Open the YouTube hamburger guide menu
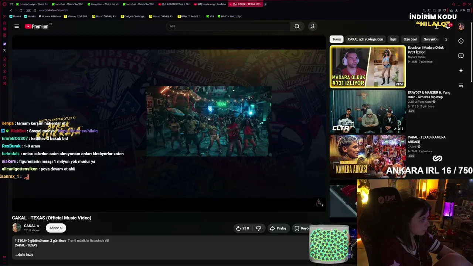 17,26
